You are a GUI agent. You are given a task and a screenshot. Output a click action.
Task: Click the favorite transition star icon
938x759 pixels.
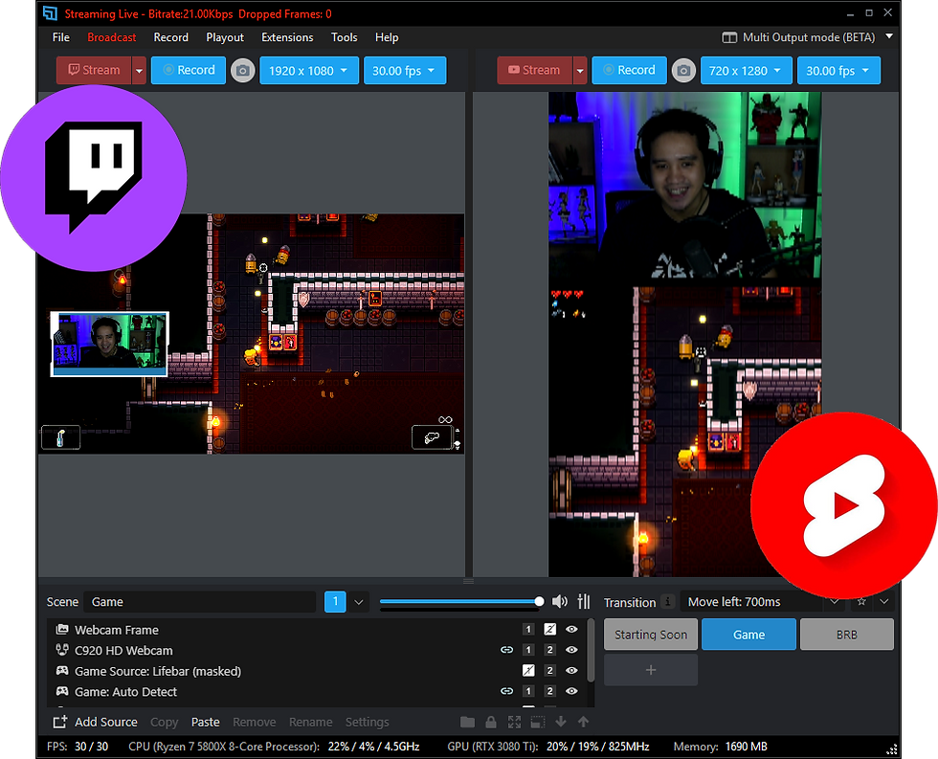(861, 601)
